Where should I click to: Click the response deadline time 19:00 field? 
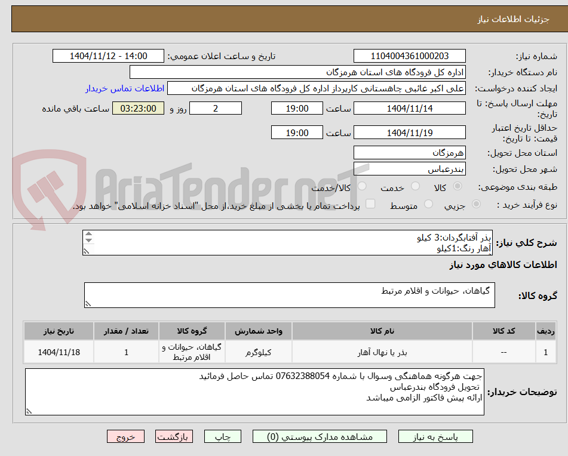[x=297, y=108]
